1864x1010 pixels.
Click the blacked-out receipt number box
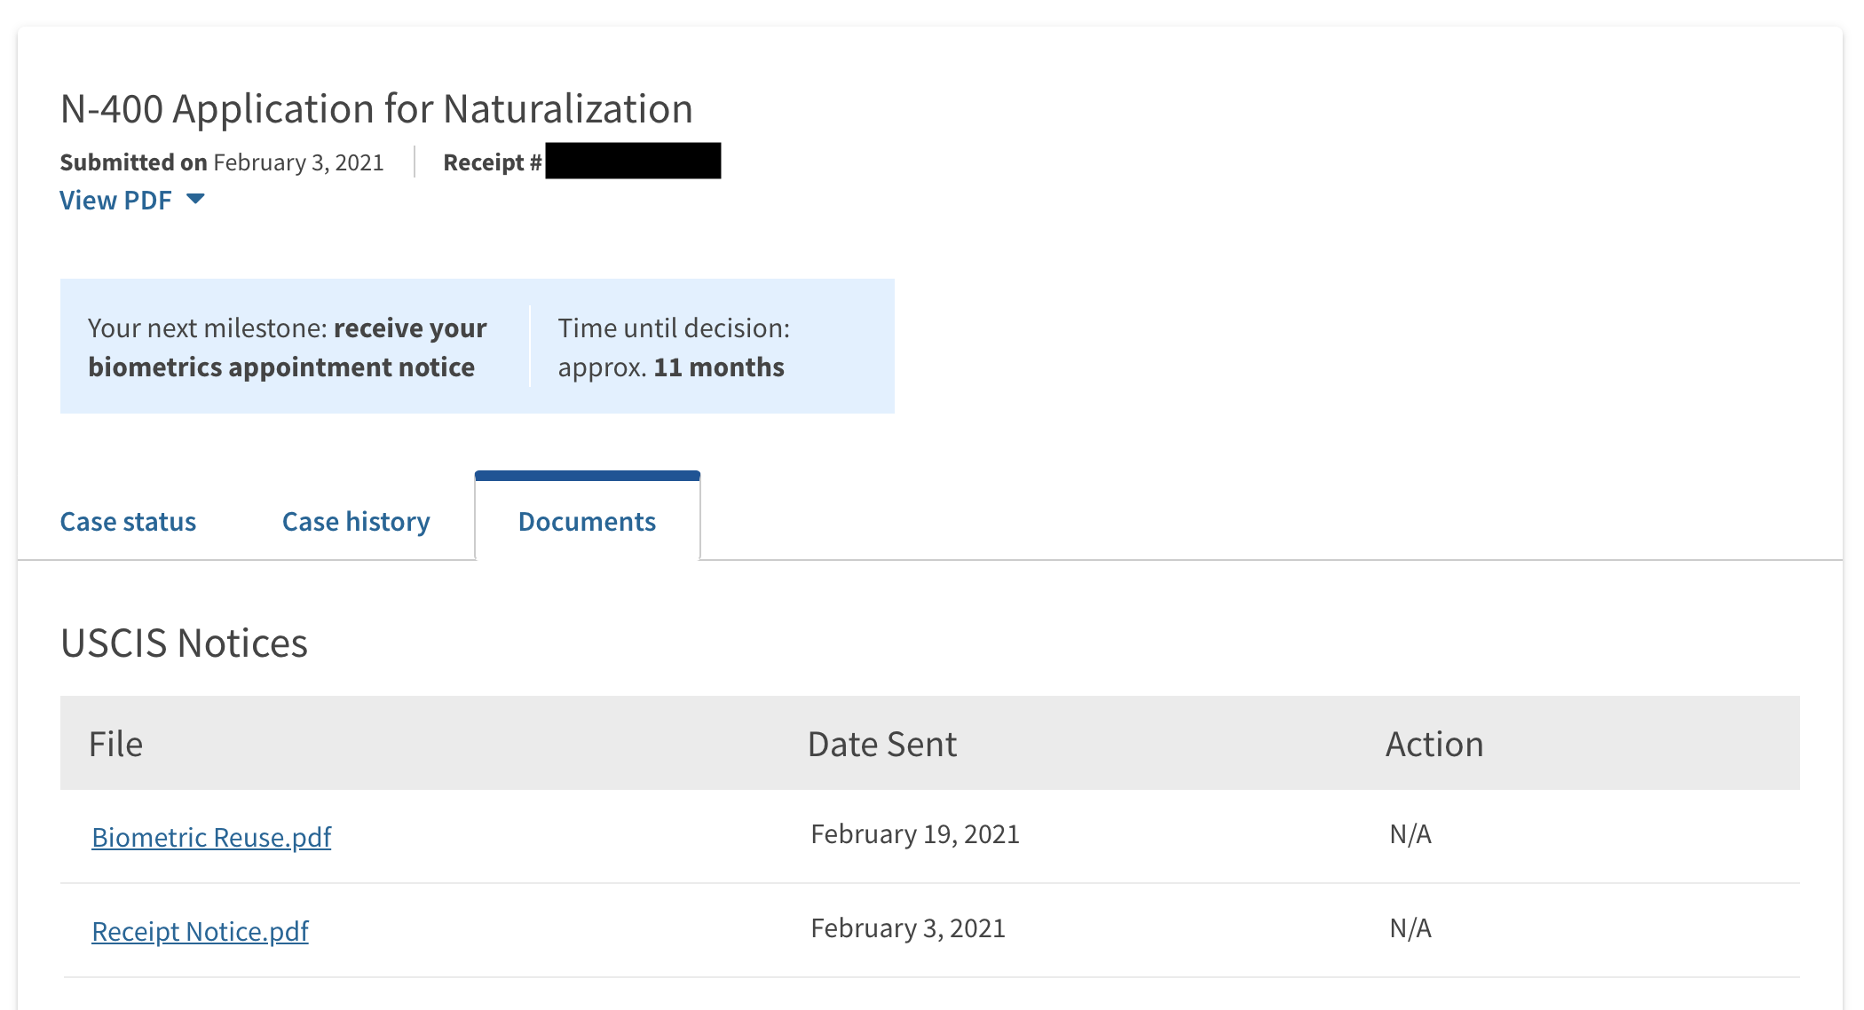pos(633,161)
